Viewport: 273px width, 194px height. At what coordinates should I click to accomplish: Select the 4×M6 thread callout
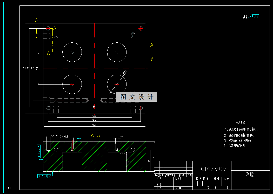pyautogui.click(x=54, y=135)
